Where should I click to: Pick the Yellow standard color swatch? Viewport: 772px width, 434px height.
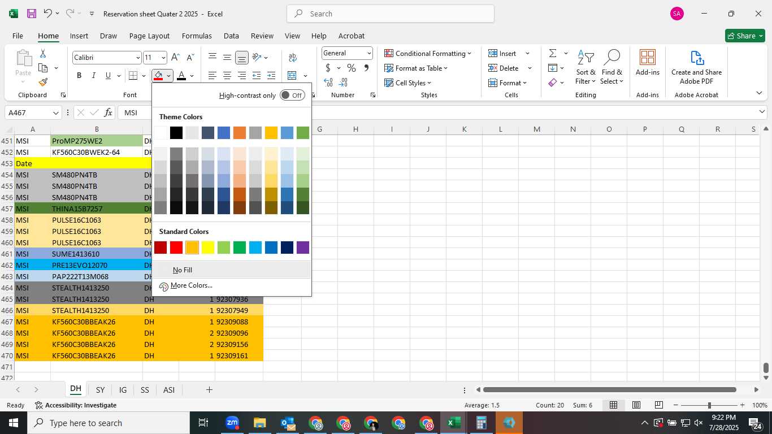pyautogui.click(x=208, y=248)
